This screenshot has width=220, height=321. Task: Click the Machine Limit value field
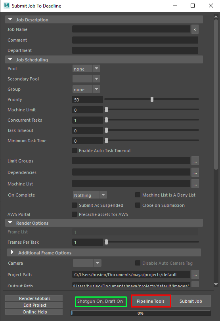(x=88, y=110)
